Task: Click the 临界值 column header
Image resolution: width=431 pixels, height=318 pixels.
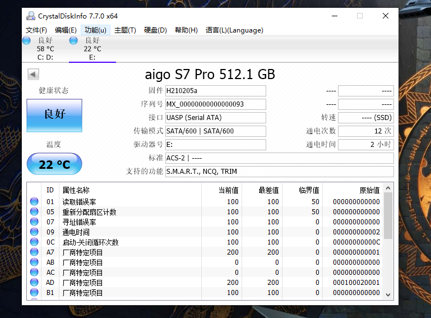Action: [x=303, y=190]
